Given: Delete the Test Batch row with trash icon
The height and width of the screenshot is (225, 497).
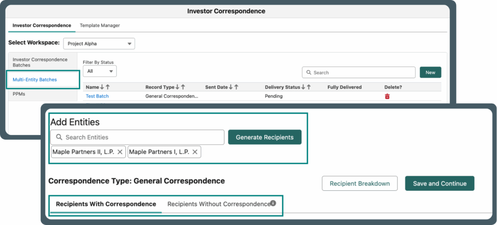Looking at the screenshot, I should tap(387, 96).
